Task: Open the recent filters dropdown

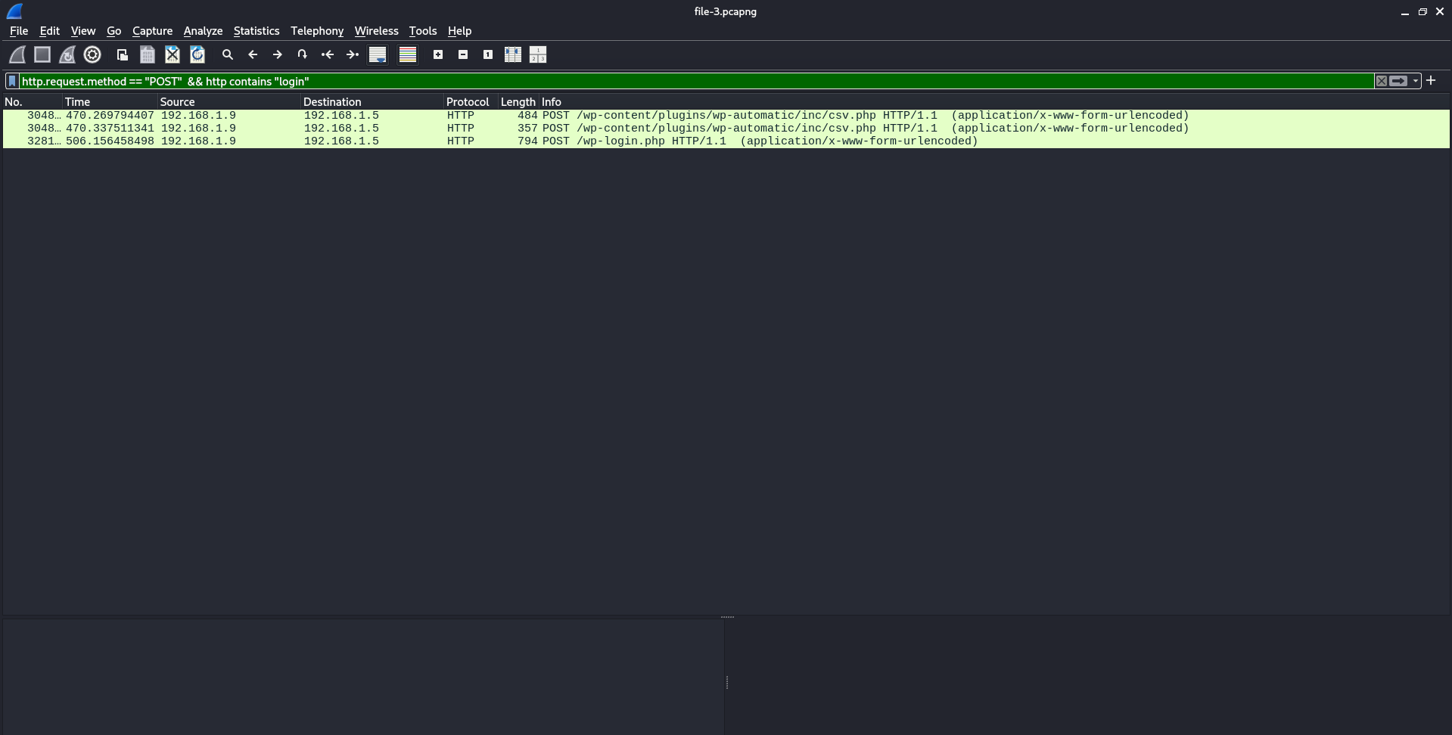Action: [x=1416, y=81]
